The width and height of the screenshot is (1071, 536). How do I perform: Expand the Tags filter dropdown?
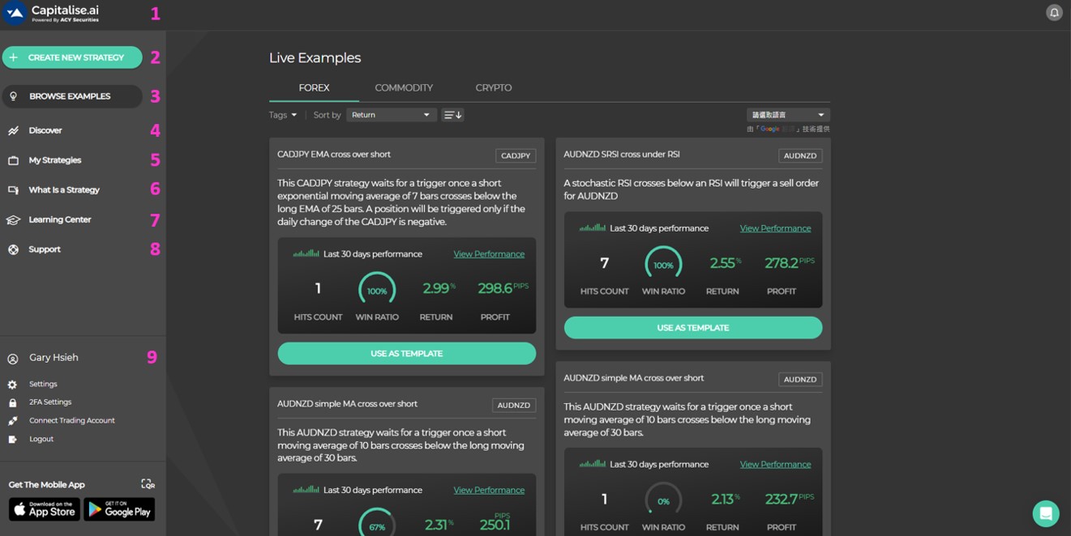pos(283,115)
